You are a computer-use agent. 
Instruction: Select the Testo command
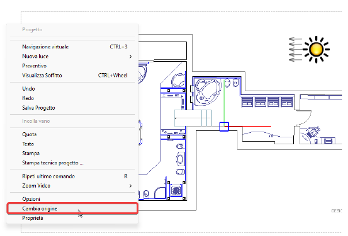pyautogui.click(x=73, y=144)
